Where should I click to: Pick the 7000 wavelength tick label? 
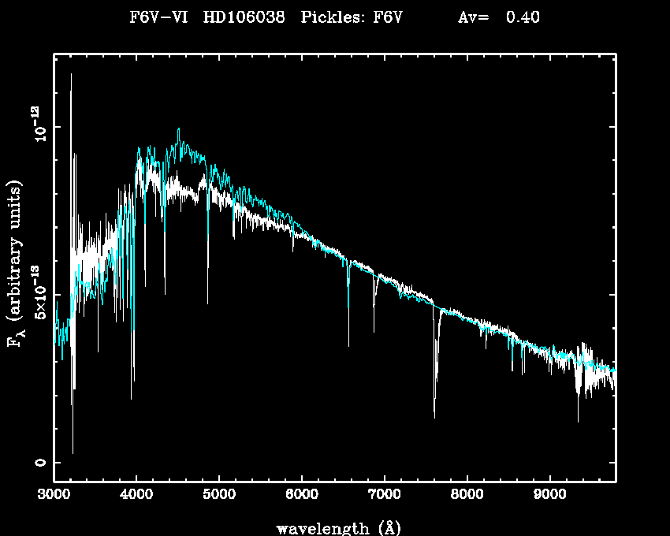[385, 495]
